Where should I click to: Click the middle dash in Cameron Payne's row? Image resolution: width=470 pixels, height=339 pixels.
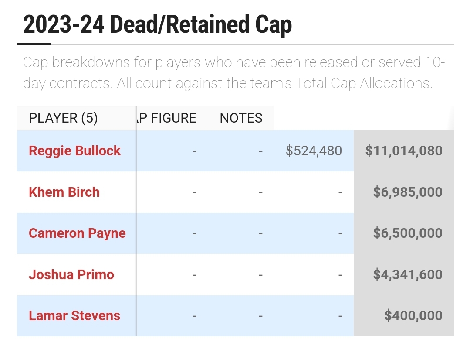[260, 233]
